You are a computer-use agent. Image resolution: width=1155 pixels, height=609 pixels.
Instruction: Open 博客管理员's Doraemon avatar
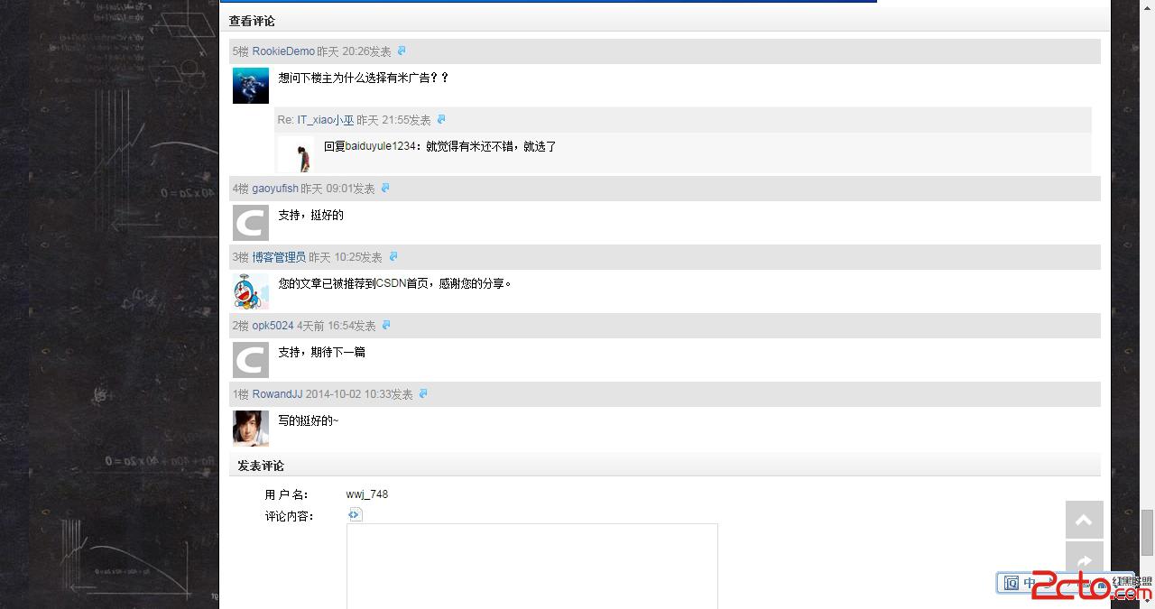(251, 291)
